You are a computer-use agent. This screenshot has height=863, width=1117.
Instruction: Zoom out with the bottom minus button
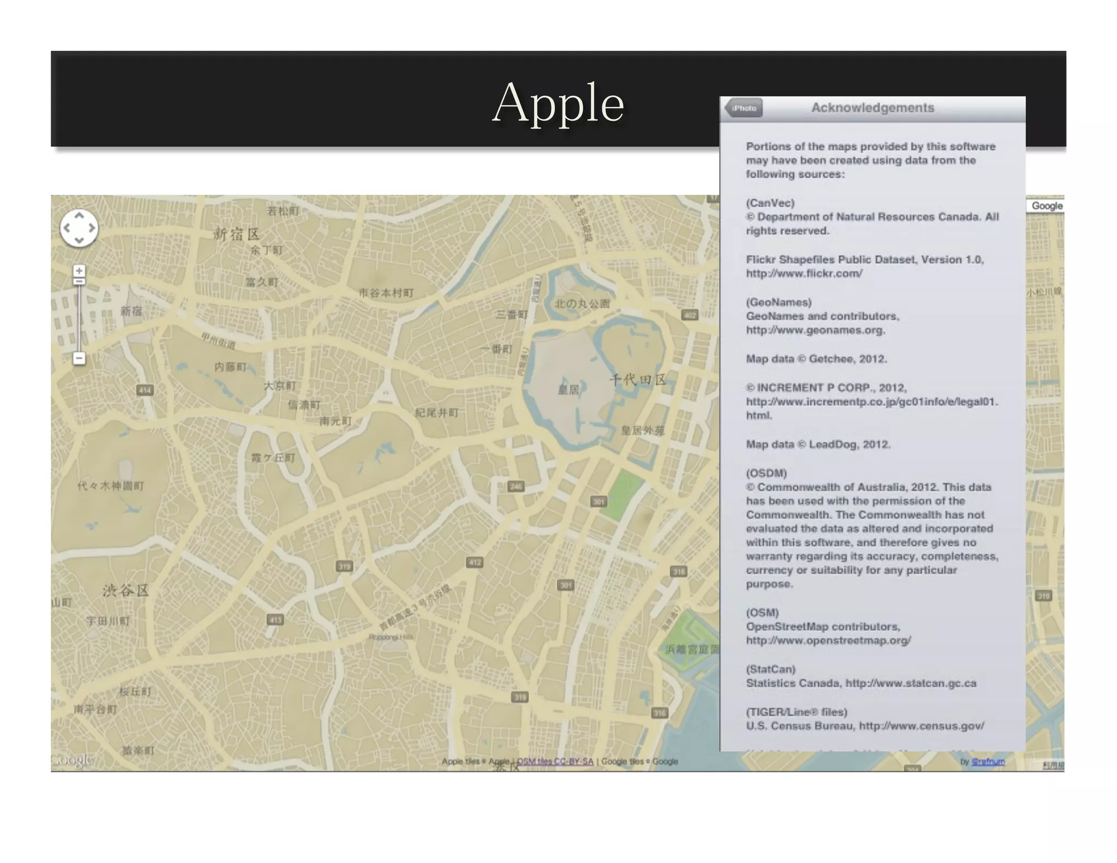click(79, 358)
